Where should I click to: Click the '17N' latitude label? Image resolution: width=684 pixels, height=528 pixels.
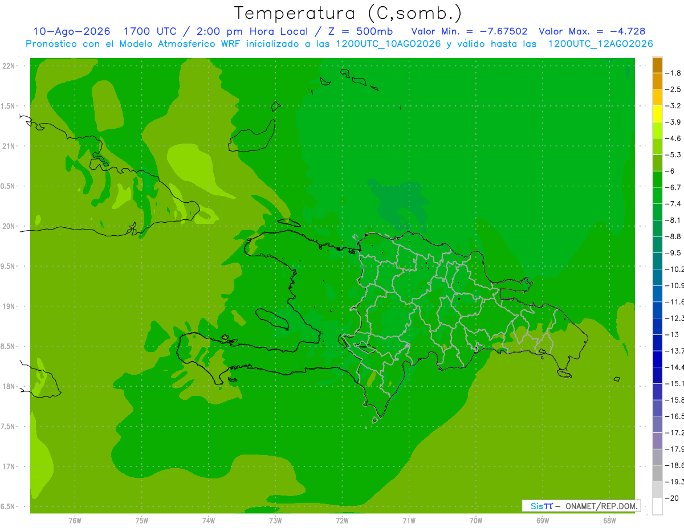click(x=8, y=466)
